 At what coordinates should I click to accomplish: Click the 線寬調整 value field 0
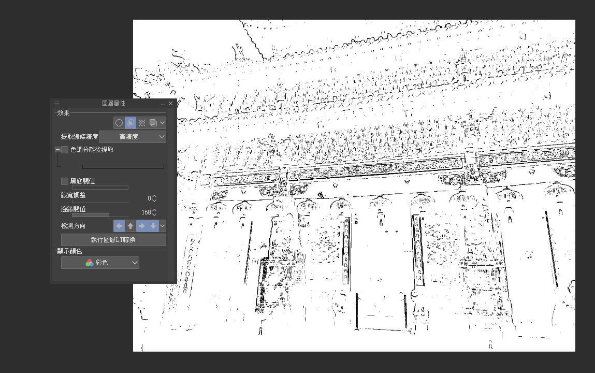(x=149, y=198)
